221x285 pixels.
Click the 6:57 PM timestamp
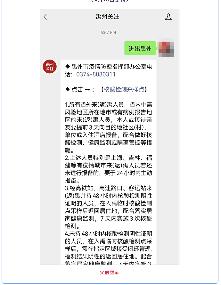(108, 33)
